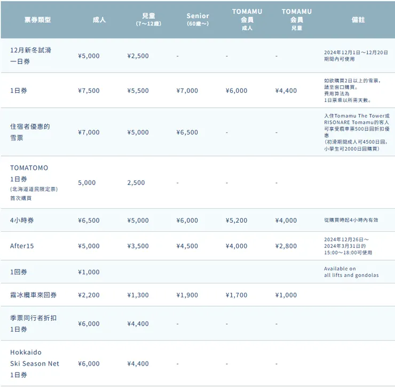Screen dimensions: 395x387
Task: Click ¥6,000 adult price for 季票同行者折扣
Action: click(89, 324)
